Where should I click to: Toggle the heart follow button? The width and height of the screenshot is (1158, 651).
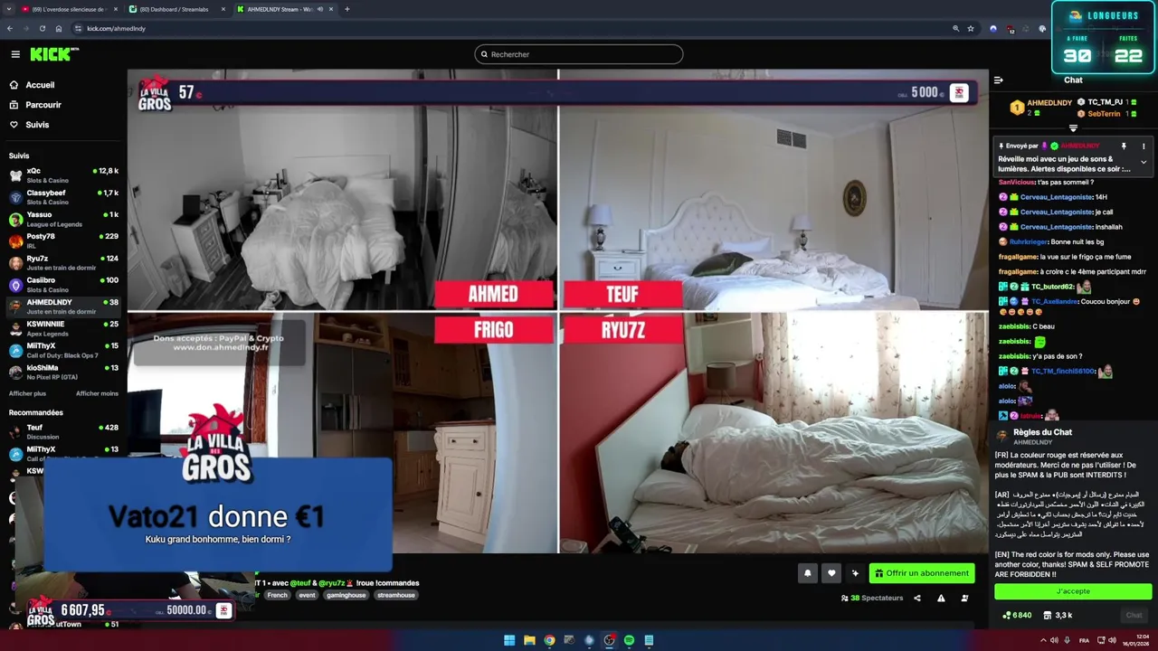(x=831, y=573)
